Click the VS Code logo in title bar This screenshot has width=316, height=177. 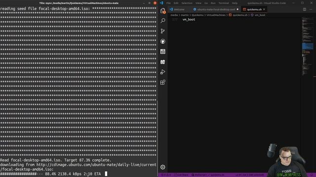[x=161, y=3]
